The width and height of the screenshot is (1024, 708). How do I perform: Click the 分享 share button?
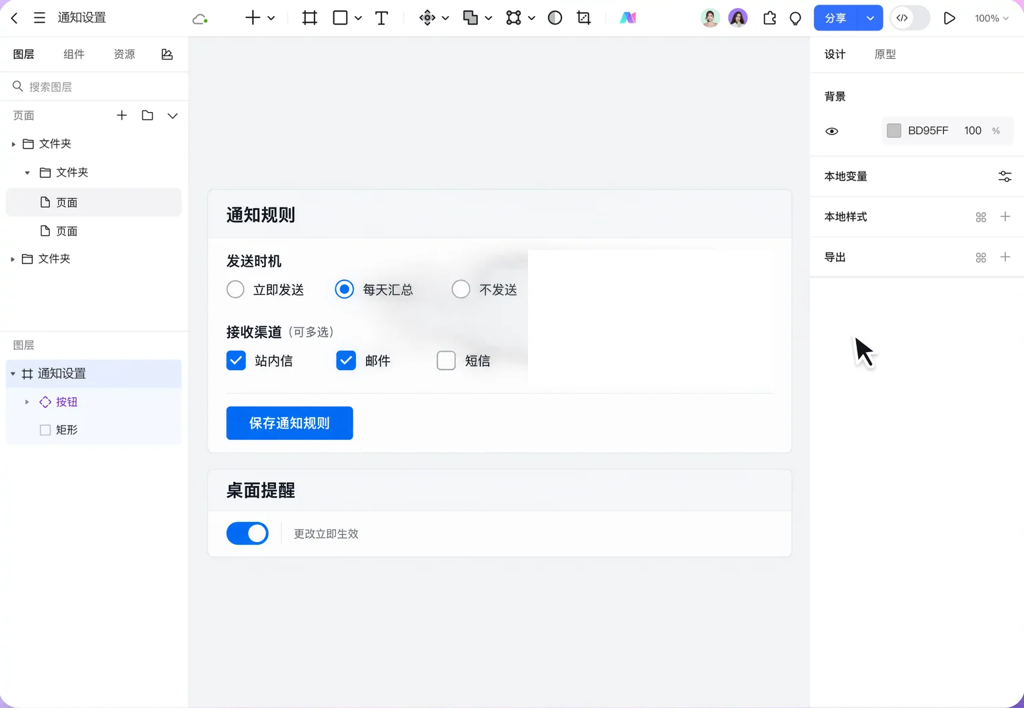(836, 18)
